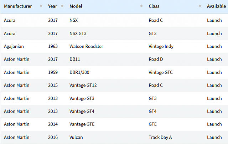Viewport: 228px width, 144px height.
Task: Sort table by Manufacturer column header
Action: 18,6
